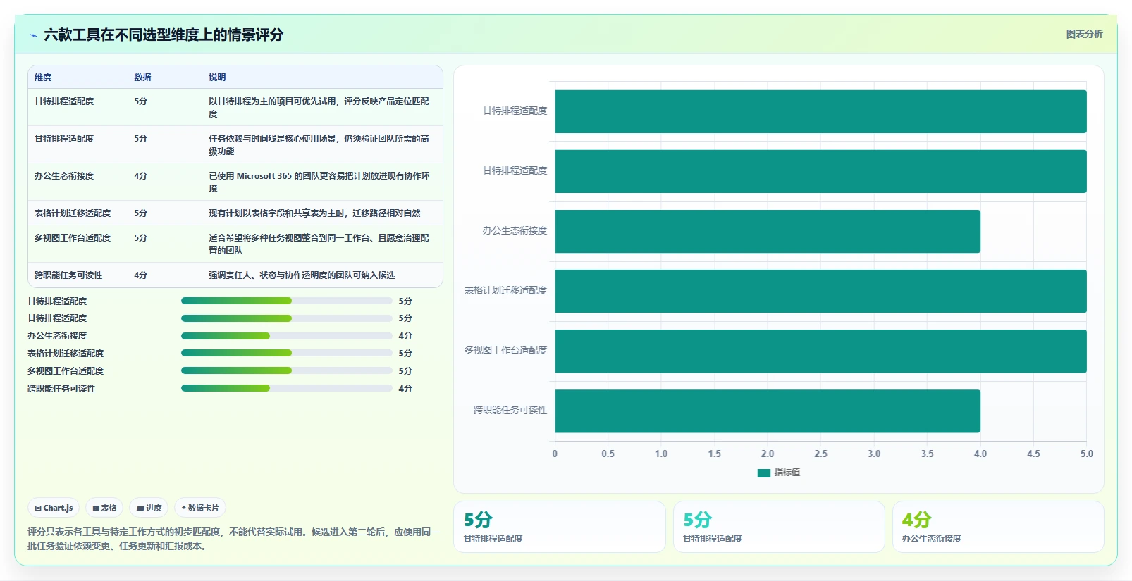1132x581 pixels.
Task: Click the description starting 任务依赖与时间线
Action: [319, 145]
